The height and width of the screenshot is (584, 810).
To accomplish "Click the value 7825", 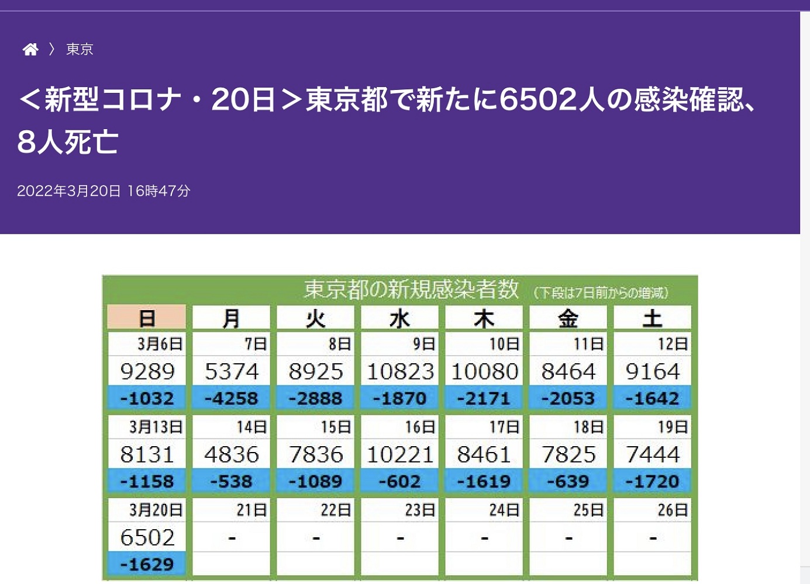I will (x=568, y=454).
